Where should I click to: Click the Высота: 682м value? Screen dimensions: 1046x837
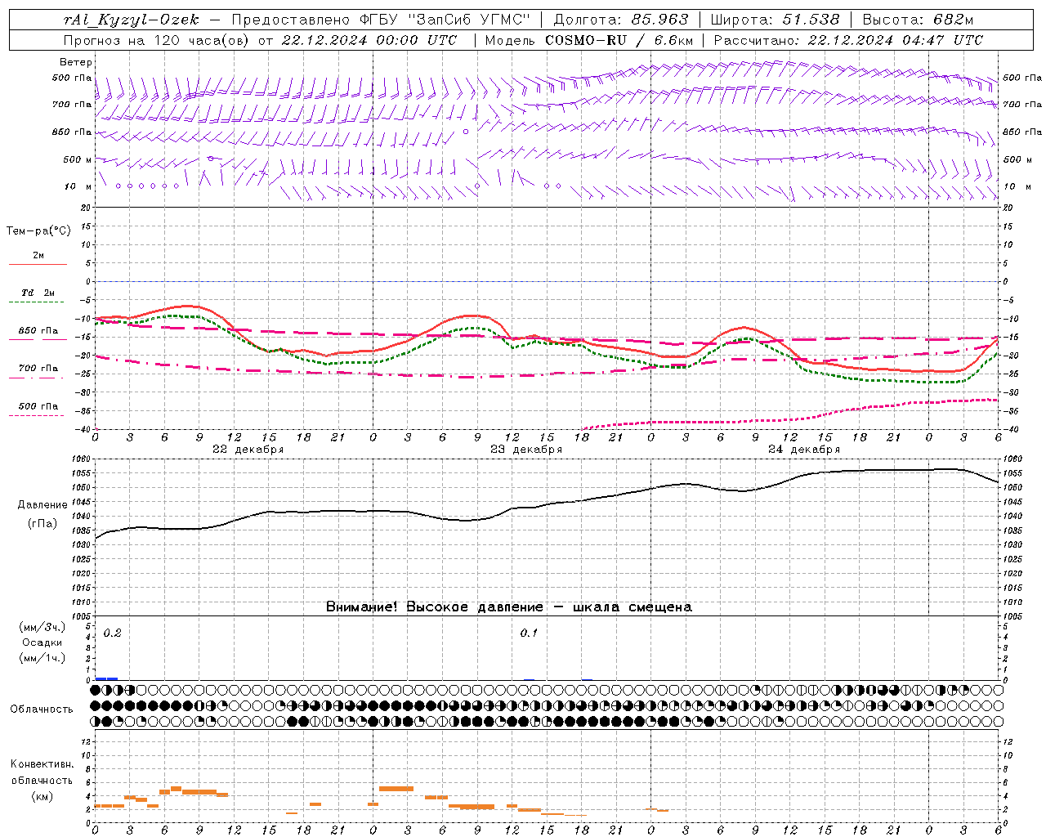[x=919, y=20]
